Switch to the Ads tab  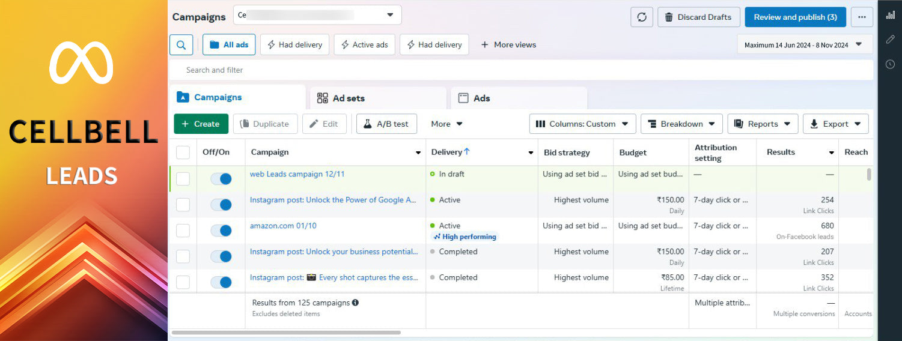point(481,98)
